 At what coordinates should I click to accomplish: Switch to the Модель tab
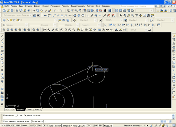[20, 110]
